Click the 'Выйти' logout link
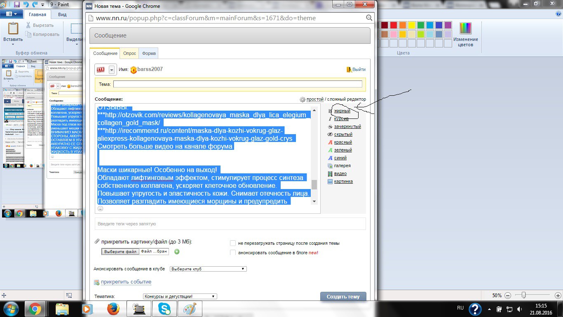Image resolution: width=563 pixels, height=317 pixels. [x=359, y=70]
